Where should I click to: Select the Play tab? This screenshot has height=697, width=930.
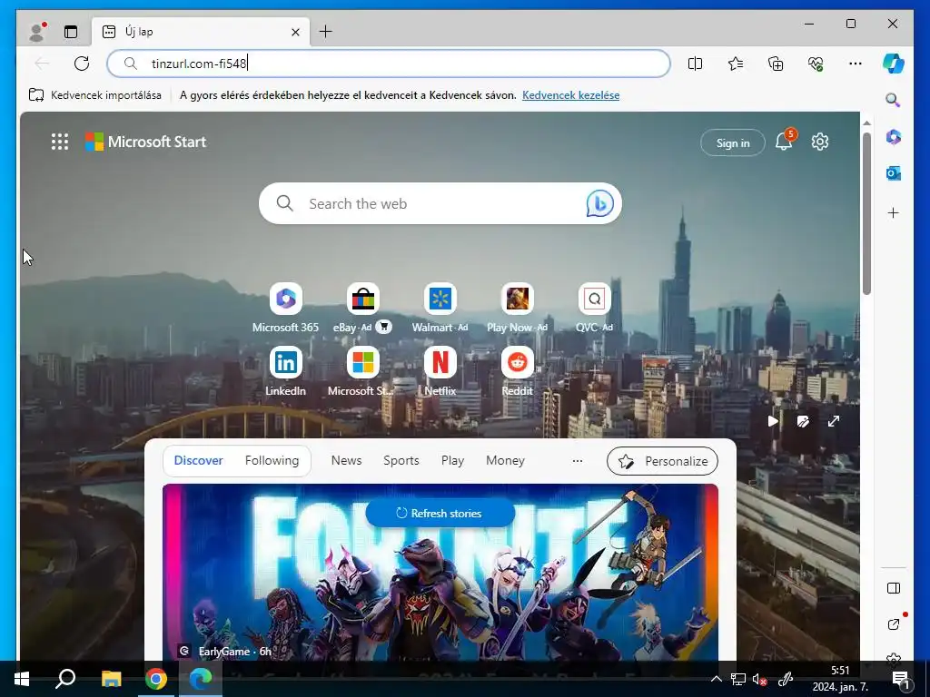[452, 460]
